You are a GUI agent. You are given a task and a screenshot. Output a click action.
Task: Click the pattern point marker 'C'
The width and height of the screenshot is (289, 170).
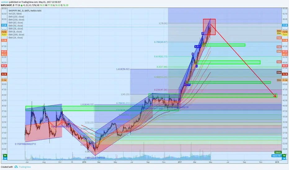(197, 66)
